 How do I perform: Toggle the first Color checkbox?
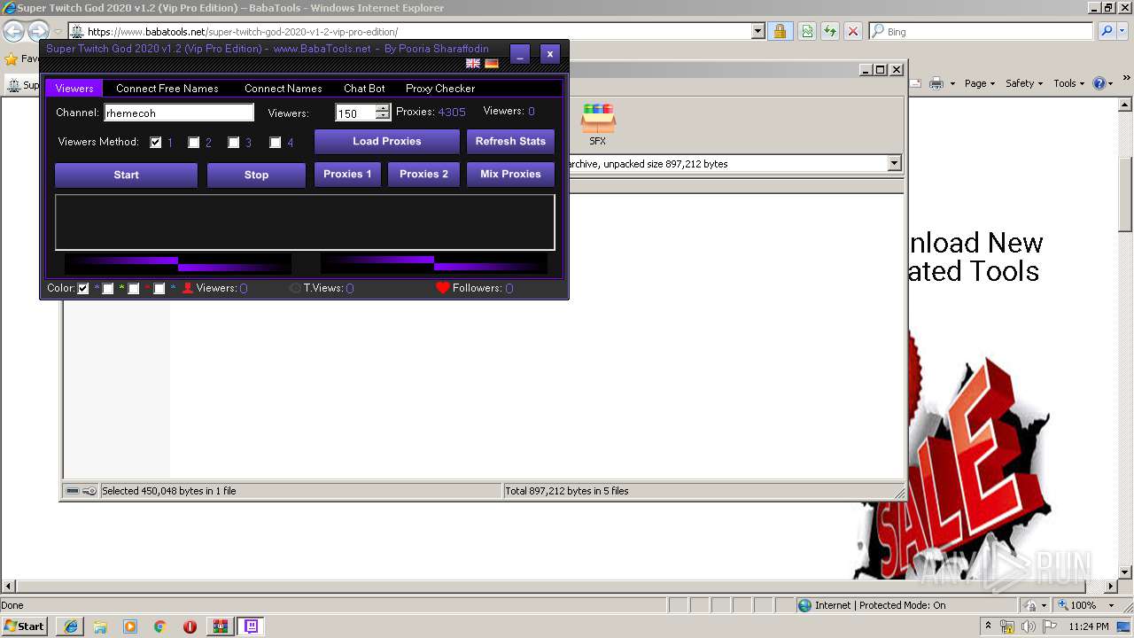pos(83,289)
